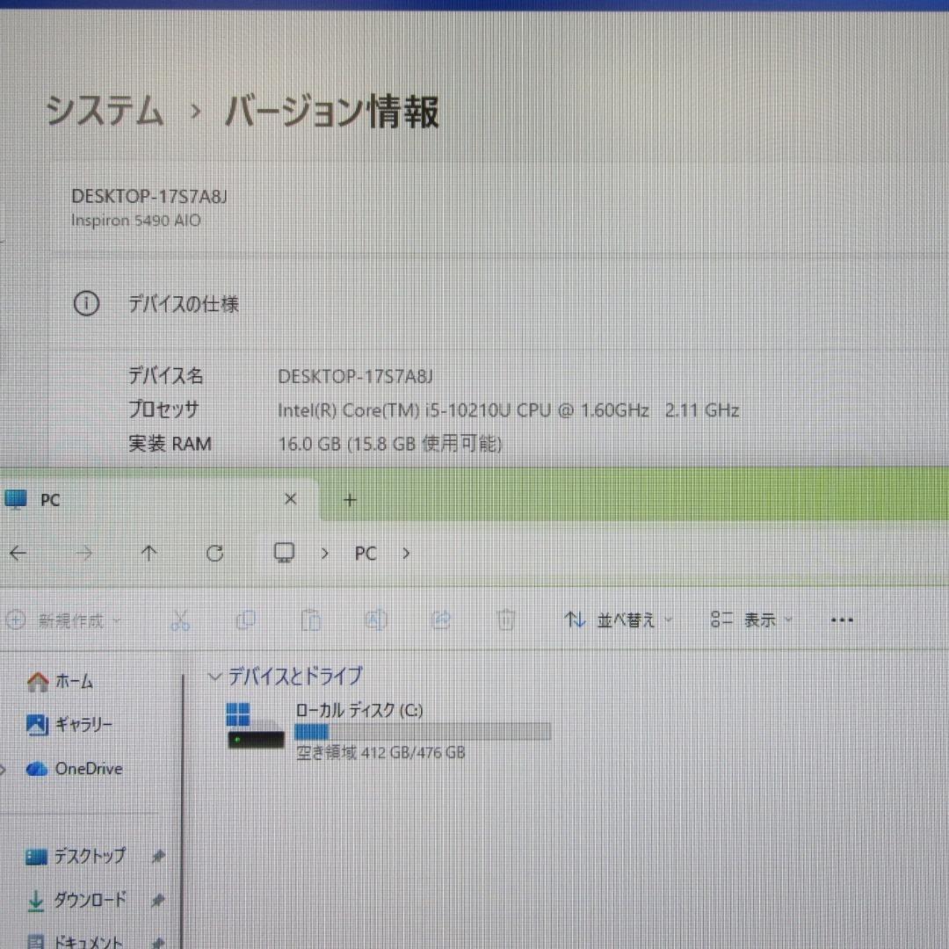Click the 空き領域 412 GB/476 GB text
This screenshot has width=949, height=949.
point(380,753)
